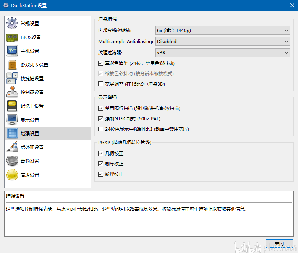This screenshot has width=298, height=253.
Task: Expand the Disabled antialiasing dropdown arrow
Action: pyautogui.click(x=287, y=41)
